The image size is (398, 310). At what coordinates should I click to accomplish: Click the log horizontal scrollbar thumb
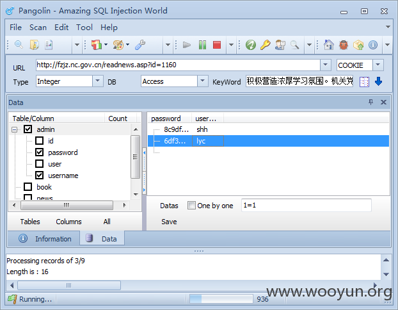click(x=69, y=285)
